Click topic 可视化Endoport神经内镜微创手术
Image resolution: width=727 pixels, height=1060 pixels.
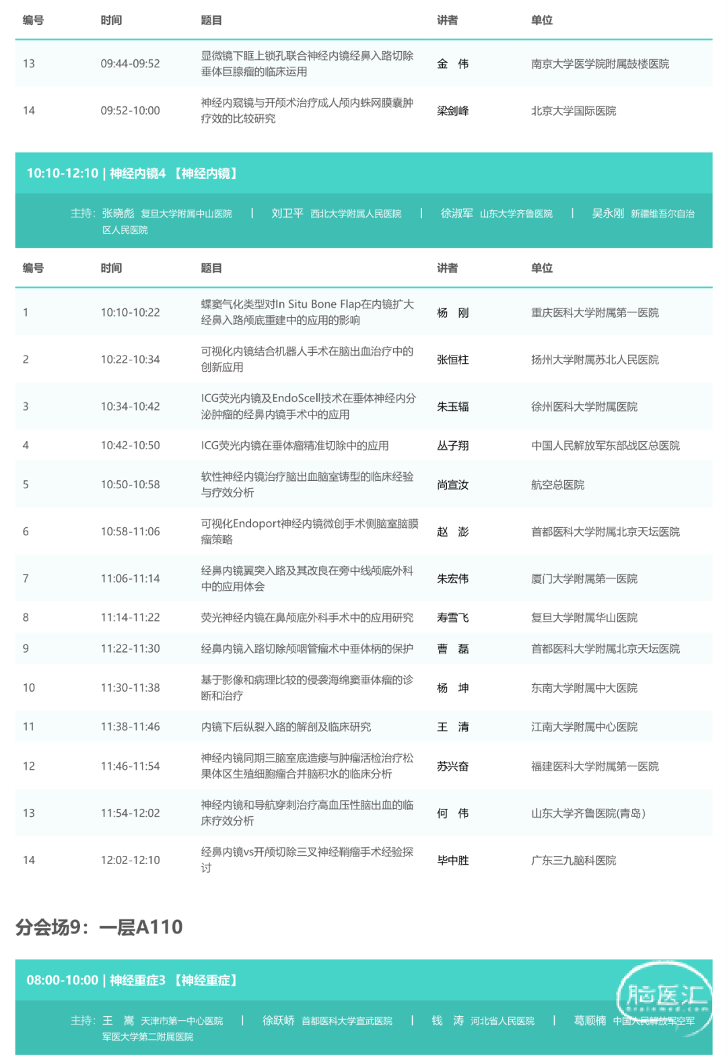point(310,532)
